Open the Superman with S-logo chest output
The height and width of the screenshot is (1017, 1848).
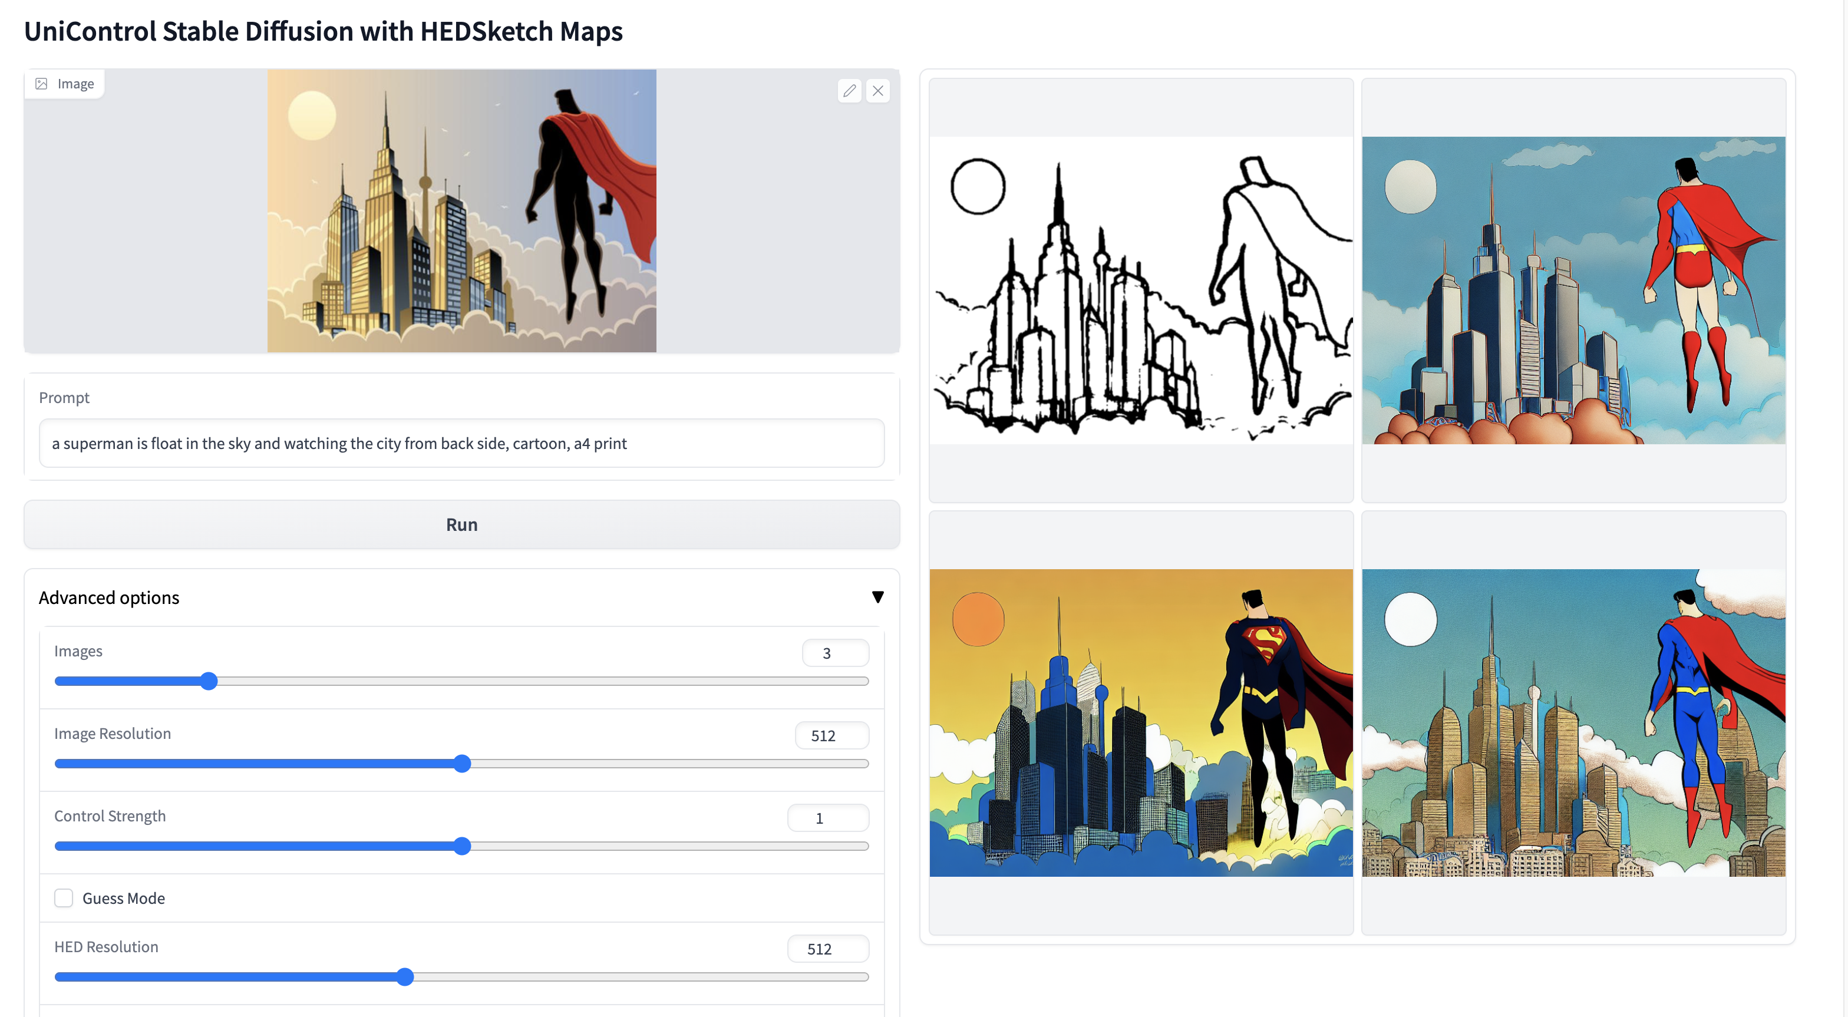[x=1141, y=723]
